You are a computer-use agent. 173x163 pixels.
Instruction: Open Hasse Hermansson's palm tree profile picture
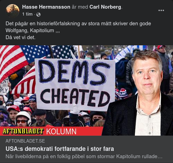pyautogui.click(x=12, y=11)
